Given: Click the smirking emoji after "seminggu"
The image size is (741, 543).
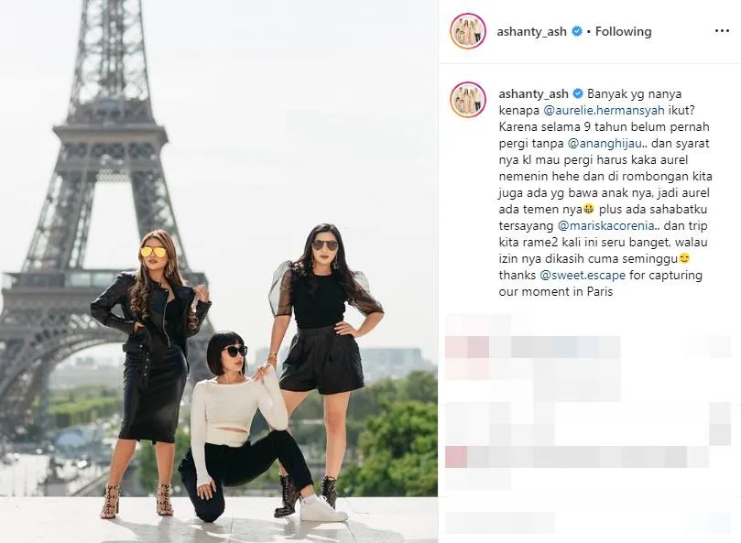Looking at the screenshot, I should [x=684, y=258].
